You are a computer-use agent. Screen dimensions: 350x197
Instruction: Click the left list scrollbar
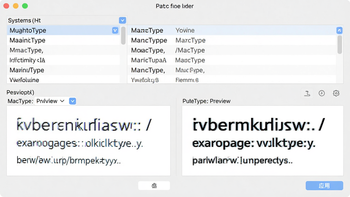click(123, 36)
